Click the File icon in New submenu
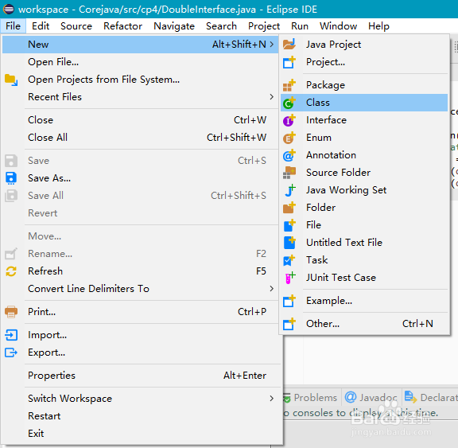Screen dimensions: 458x448 (x=289, y=225)
